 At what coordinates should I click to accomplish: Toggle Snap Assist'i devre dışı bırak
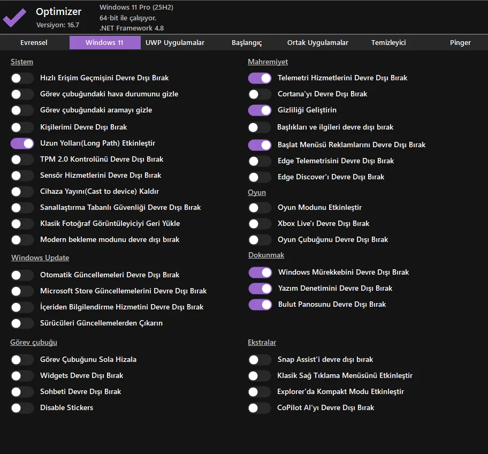(x=260, y=360)
